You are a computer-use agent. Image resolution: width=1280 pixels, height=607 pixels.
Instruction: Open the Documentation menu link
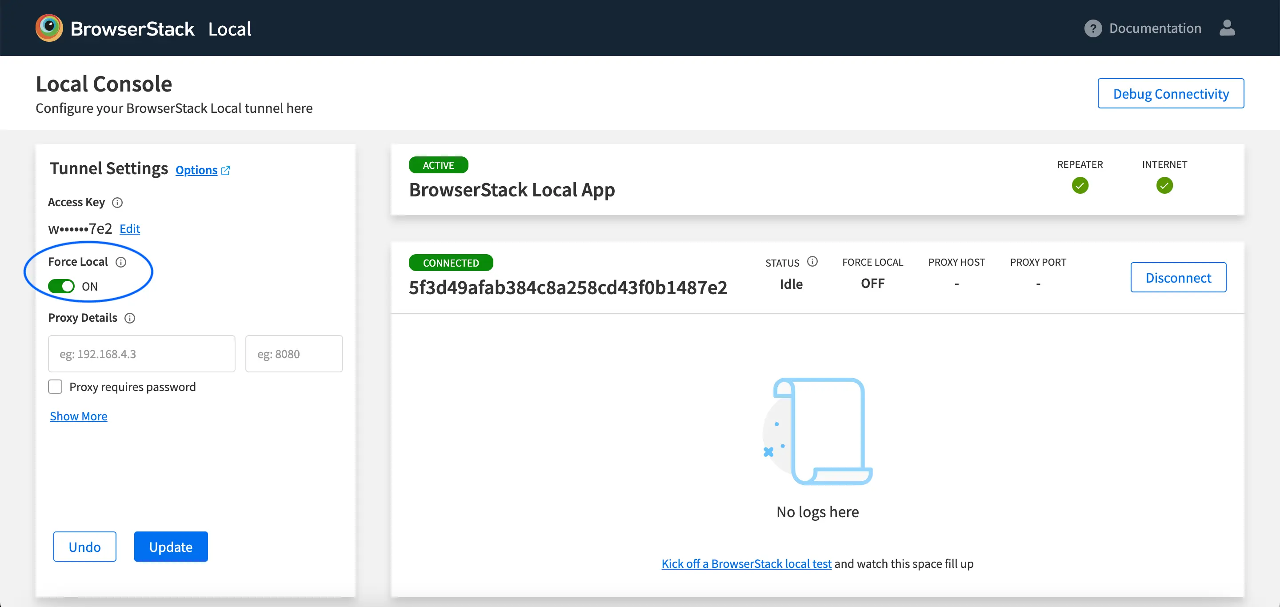[1155, 28]
